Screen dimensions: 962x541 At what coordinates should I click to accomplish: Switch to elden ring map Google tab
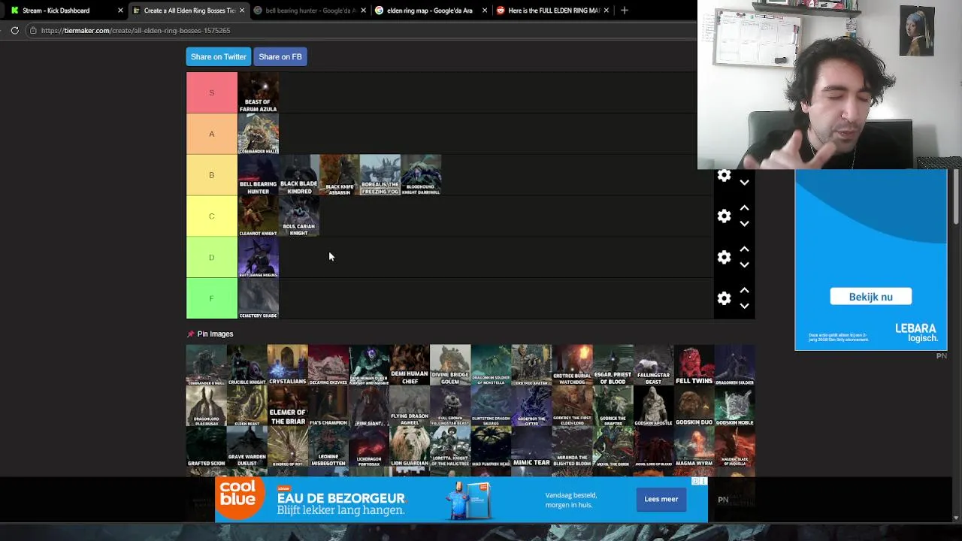tap(431, 11)
